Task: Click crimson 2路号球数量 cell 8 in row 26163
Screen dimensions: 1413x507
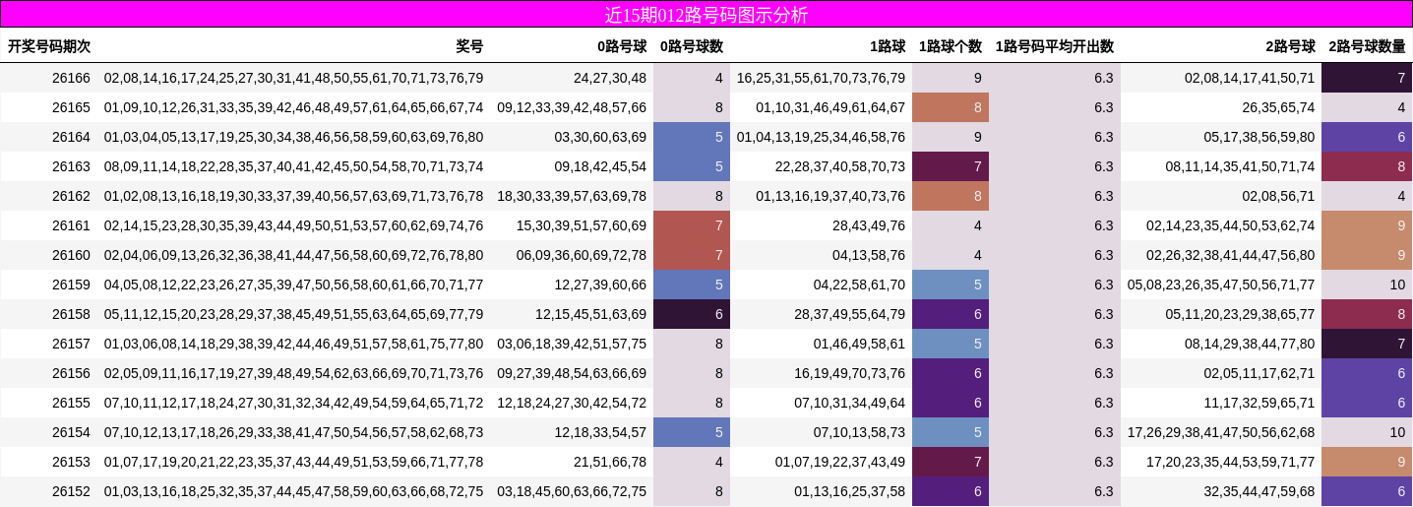Action: click(1367, 166)
